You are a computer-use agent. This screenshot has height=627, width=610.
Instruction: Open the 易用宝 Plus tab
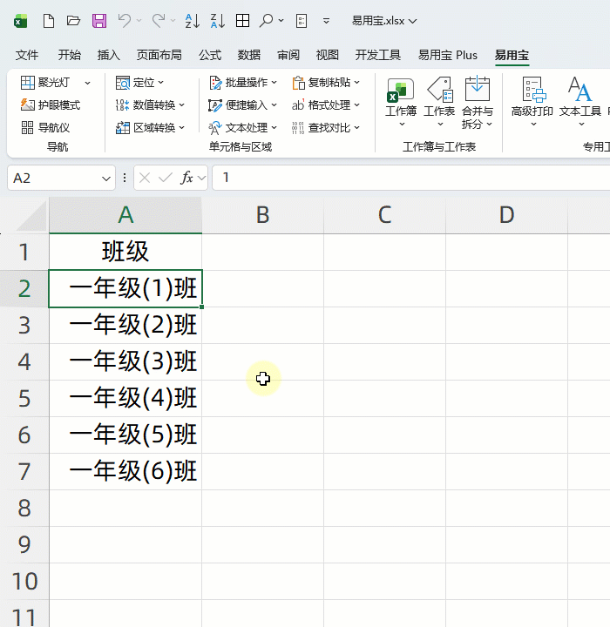tap(447, 55)
